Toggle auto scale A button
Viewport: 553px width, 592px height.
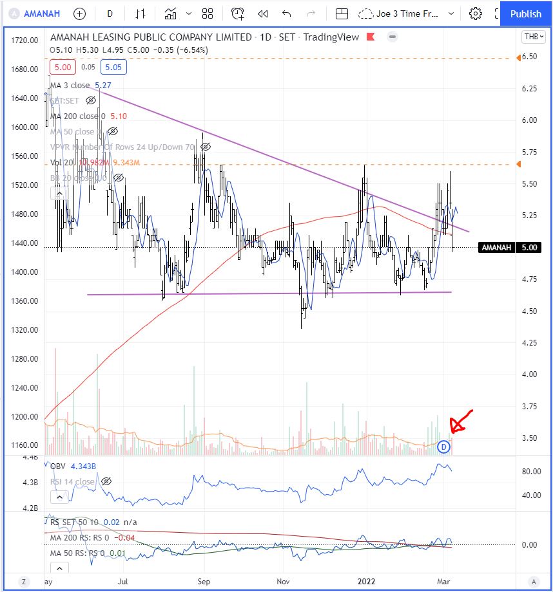(533, 582)
